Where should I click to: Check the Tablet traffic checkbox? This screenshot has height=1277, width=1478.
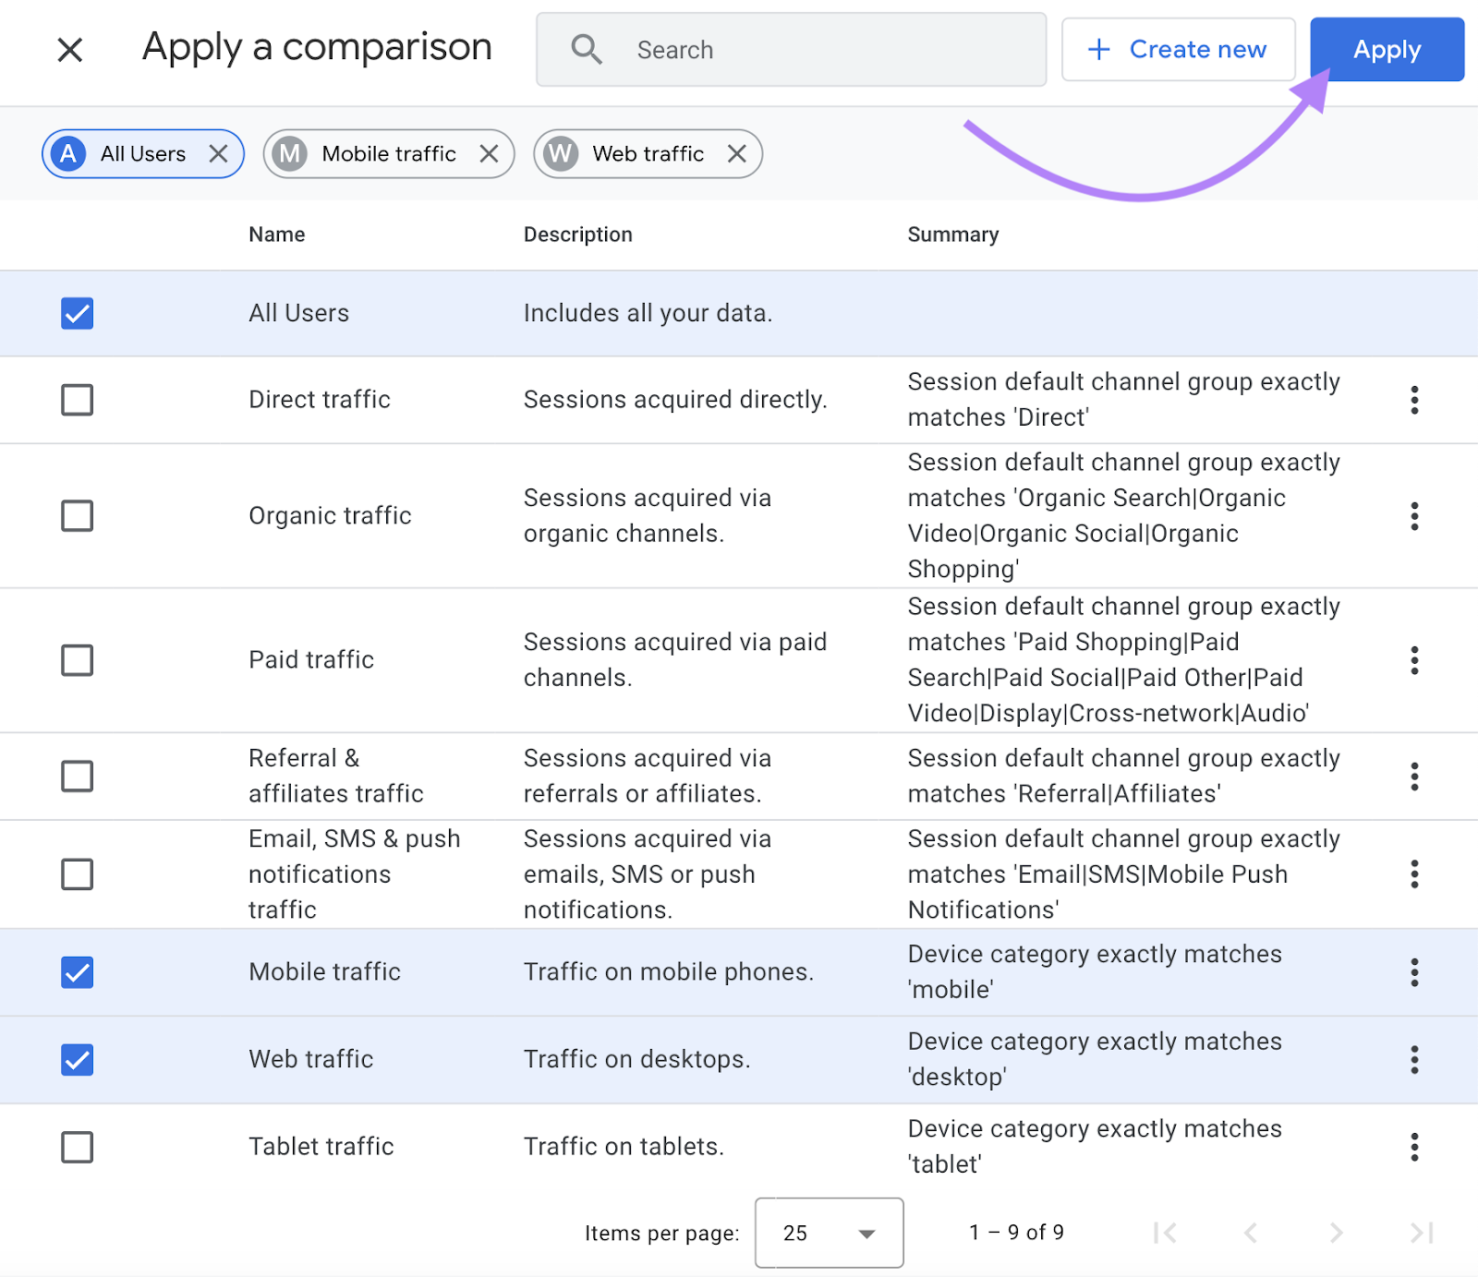(x=77, y=1147)
